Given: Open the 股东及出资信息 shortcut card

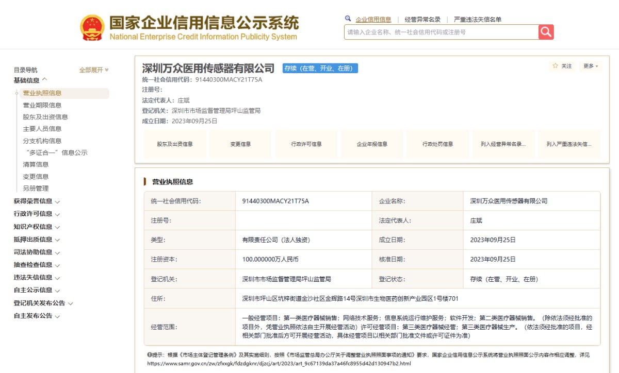Looking at the screenshot, I should (x=175, y=144).
